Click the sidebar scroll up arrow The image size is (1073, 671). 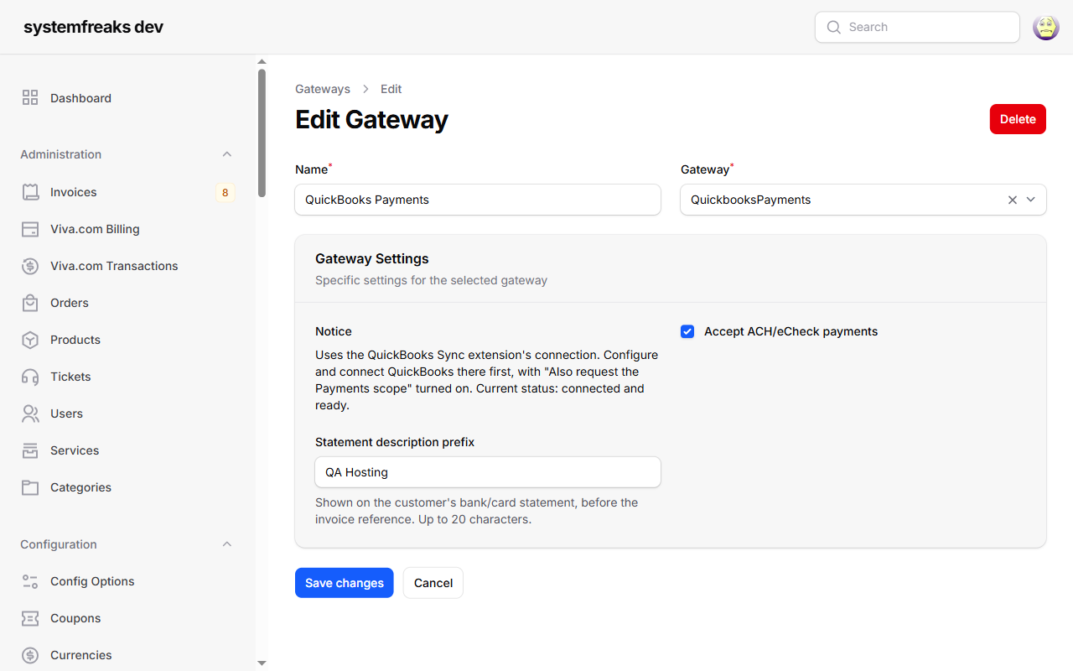pyautogui.click(x=262, y=61)
